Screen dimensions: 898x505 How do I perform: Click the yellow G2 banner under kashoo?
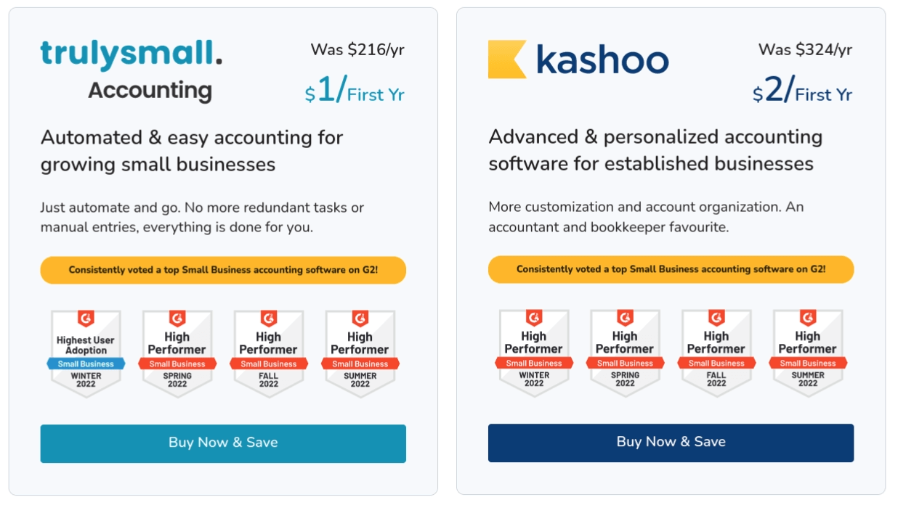pos(671,269)
